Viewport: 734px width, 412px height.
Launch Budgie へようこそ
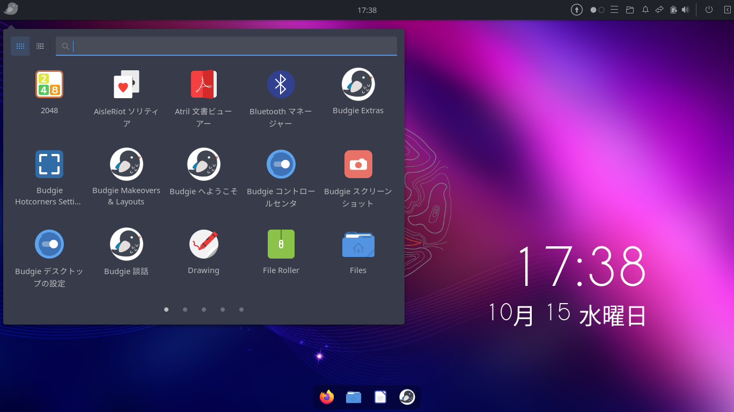pos(203,164)
